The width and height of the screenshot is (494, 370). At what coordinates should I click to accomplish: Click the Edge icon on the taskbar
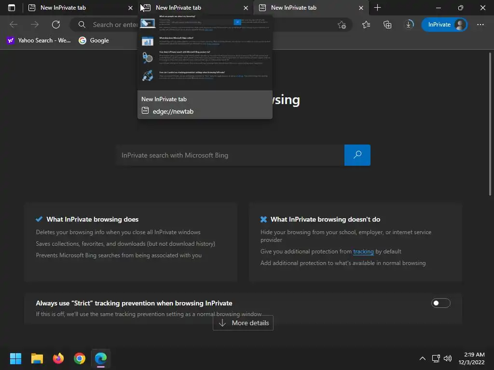point(101,358)
